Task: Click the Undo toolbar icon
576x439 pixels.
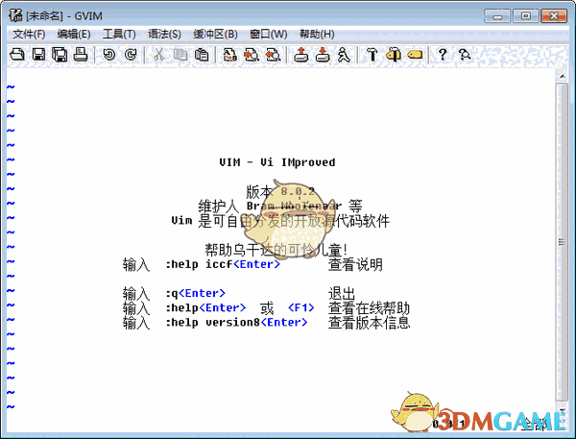Action: click(109, 55)
